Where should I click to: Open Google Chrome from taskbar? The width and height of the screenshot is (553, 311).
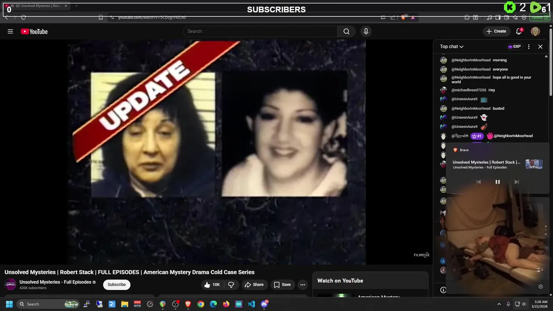(x=200, y=304)
